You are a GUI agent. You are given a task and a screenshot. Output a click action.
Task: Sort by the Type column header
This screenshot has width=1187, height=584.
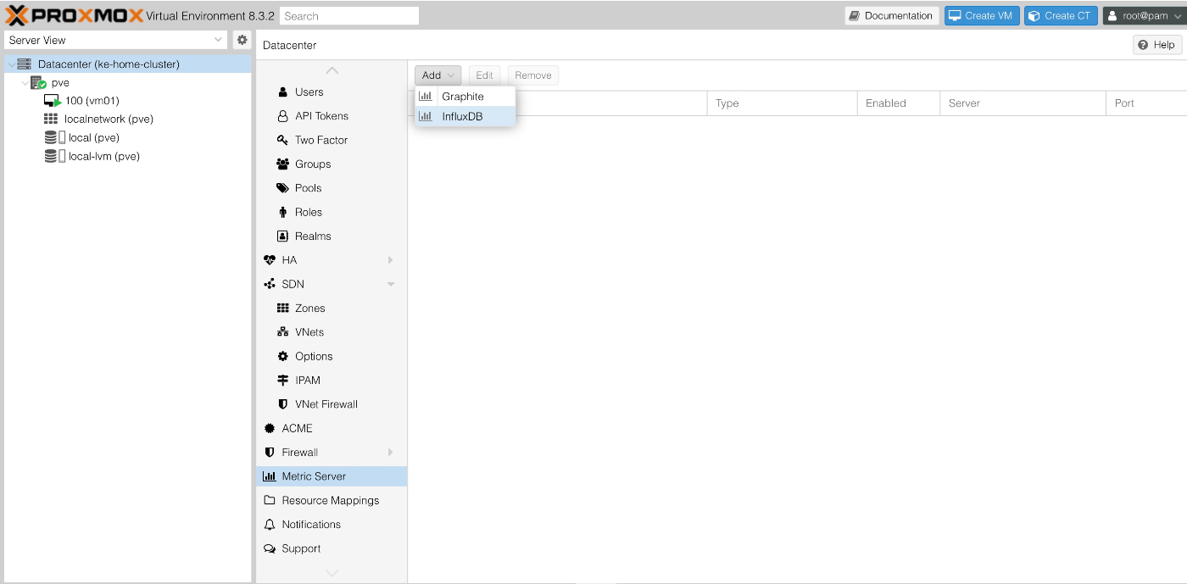[x=782, y=103]
